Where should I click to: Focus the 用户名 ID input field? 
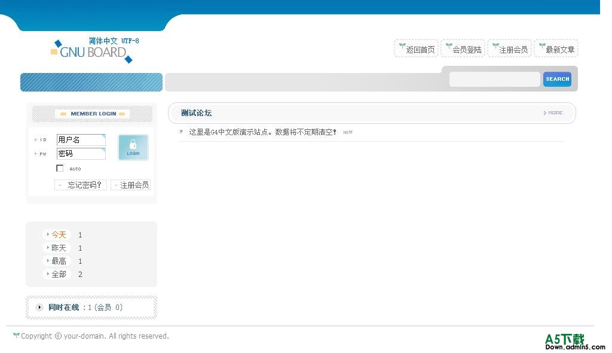81,140
